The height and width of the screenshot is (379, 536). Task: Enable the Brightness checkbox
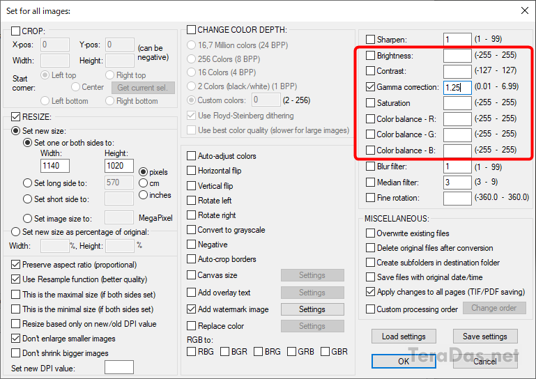coord(370,55)
